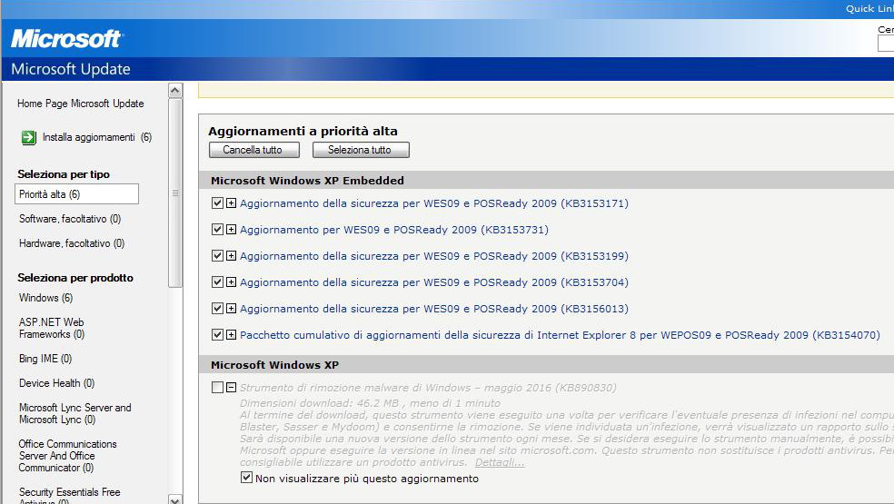Expand details for the KB3153731 update
Image resolution: width=894 pixels, height=504 pixels.
tap(231, 229)
